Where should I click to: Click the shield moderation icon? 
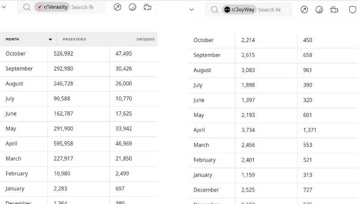[x=353, y=10]
